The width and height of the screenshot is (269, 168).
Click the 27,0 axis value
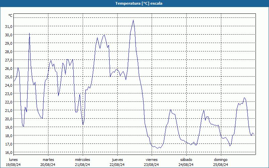click(x=9, y=60)
